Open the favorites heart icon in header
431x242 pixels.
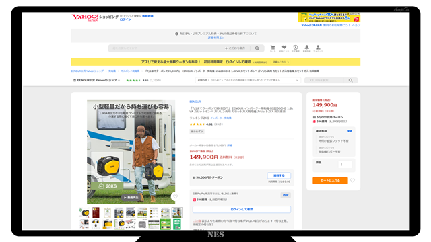284,48
